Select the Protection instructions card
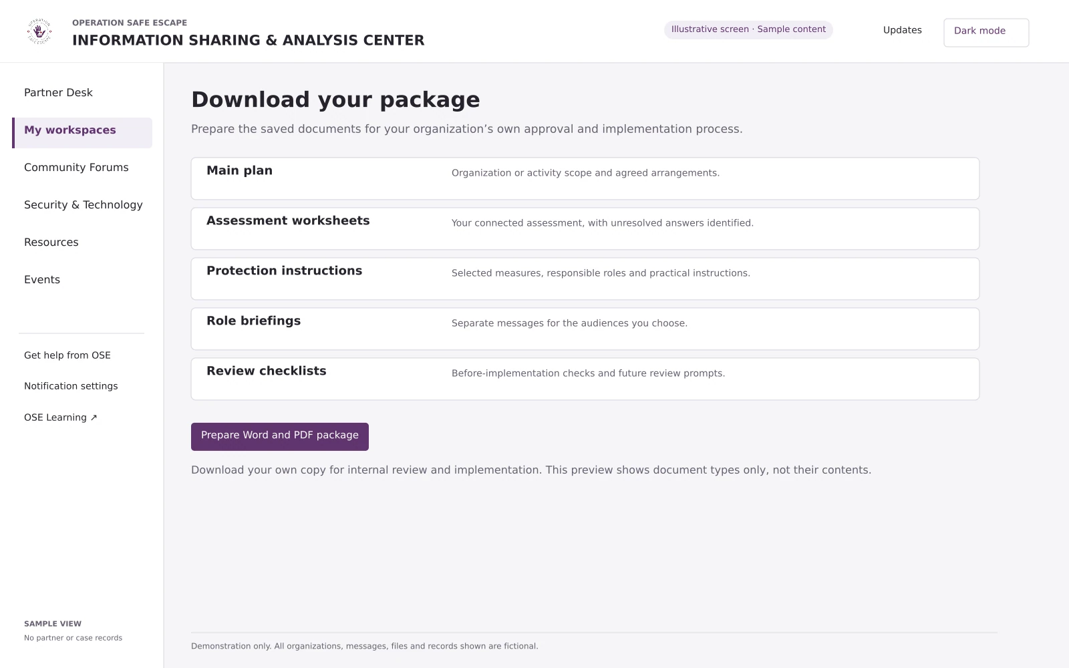This screenshot has height=668, width=1069. 585,279
